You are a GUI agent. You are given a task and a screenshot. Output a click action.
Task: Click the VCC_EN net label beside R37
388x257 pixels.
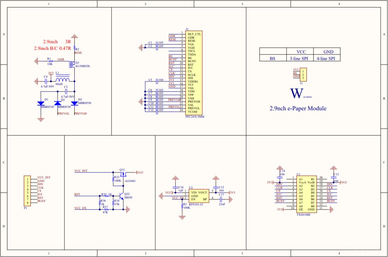[80, 208]
